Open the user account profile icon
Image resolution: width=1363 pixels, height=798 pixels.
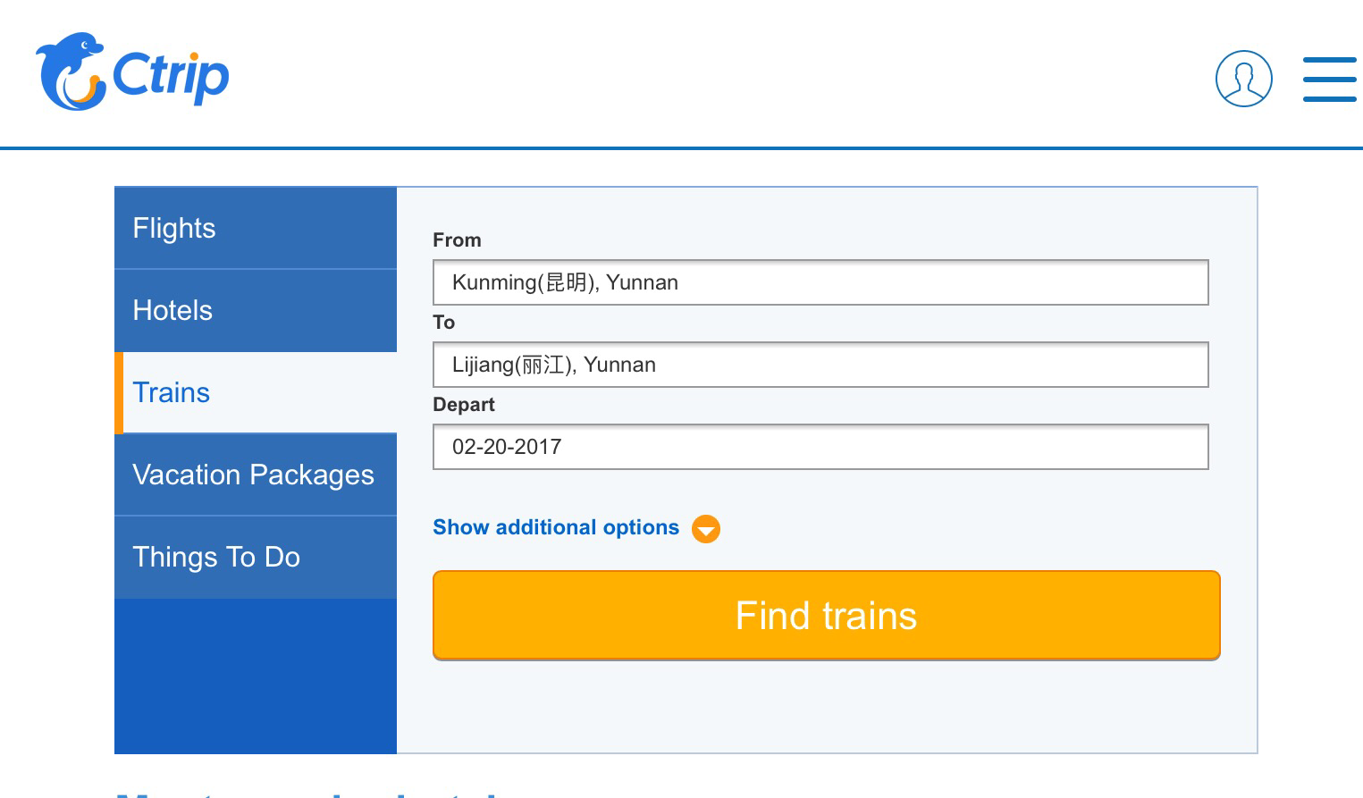[1243, 79]
